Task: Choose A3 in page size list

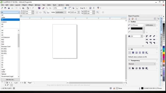Action: click(10, 20)
